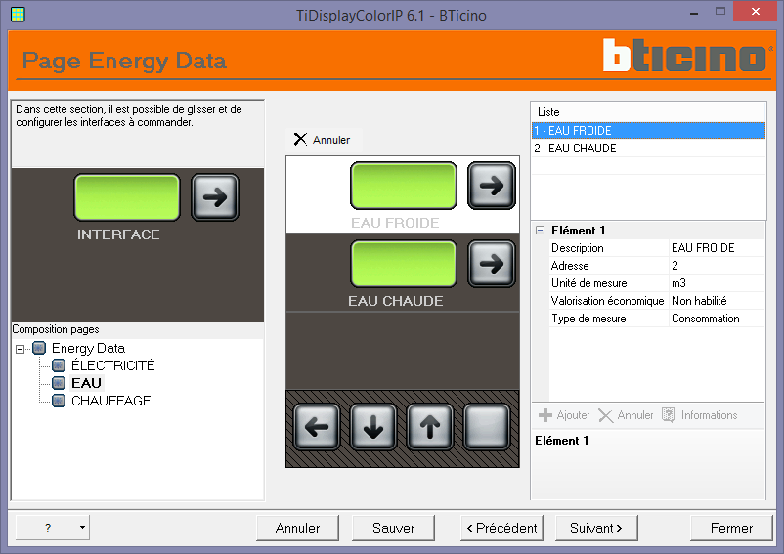Click the INTERFACE template arrow icon

(215, 197)
